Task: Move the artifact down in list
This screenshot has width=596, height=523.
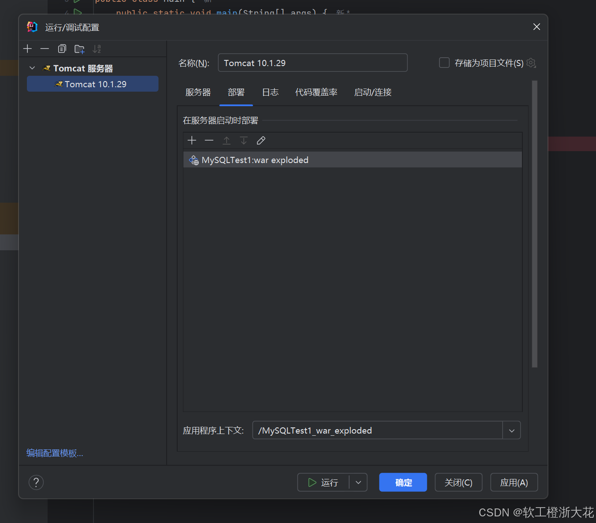Action: [x=243, y=141]
